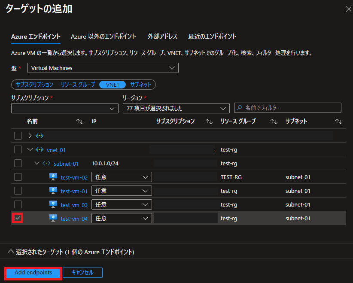Check the test-vm-03 checkbox
353x283 pixels.
(18, 204)
